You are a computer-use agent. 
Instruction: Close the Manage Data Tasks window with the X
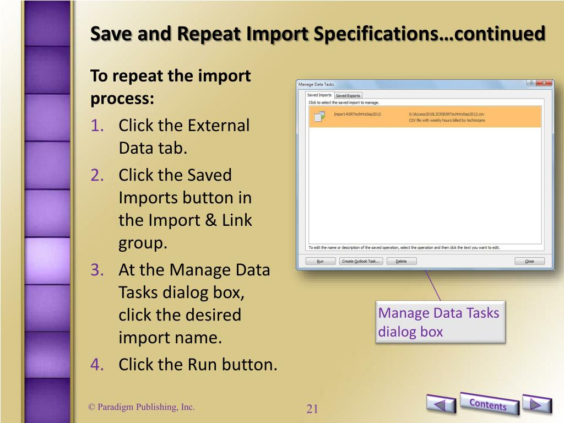pyautogui.click(x=544, y=83)
